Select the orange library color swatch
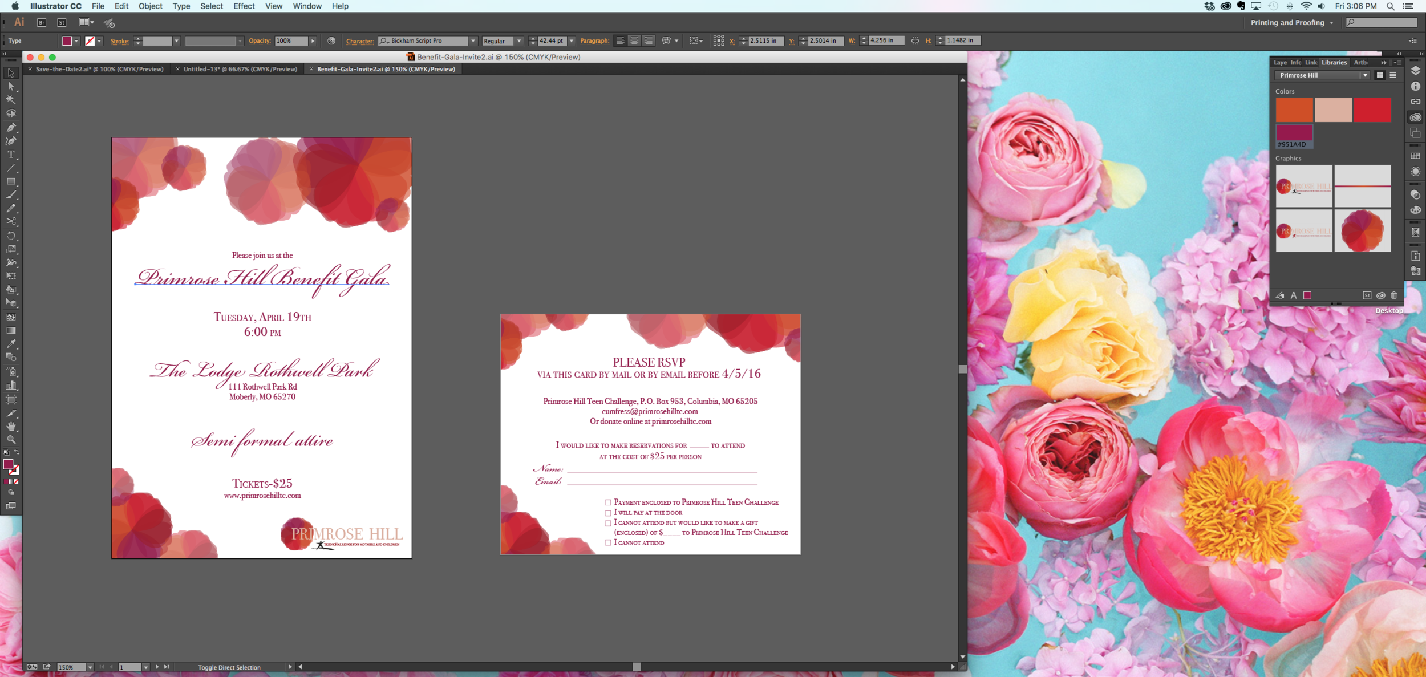 pyautogui.click(x=1294, y=110)
